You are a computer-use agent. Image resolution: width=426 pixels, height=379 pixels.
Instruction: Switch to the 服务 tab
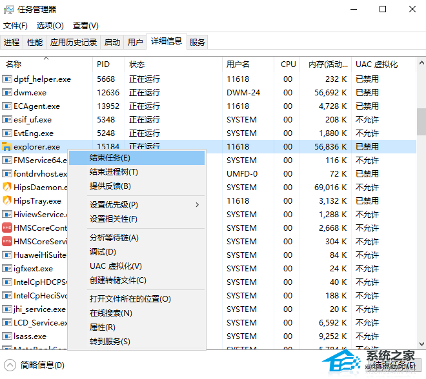point(198,43)
